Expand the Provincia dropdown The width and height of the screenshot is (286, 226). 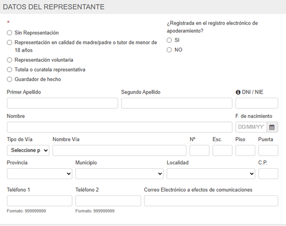(39, 174)
